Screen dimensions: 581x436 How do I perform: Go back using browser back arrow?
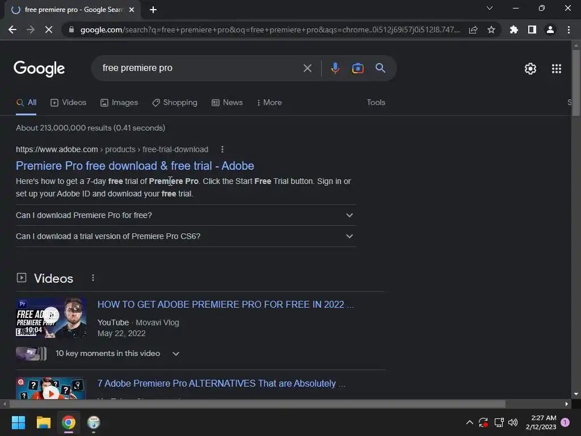point(12,30)
